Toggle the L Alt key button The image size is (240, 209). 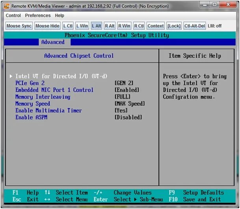tap(97, 26)
